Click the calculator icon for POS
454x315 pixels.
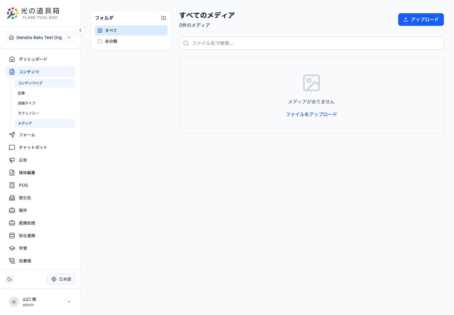click(x=12, y=185)
